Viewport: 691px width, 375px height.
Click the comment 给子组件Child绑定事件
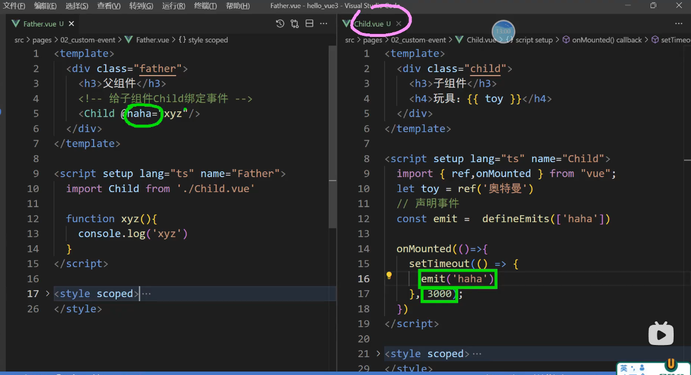pyautogui.click(x=165, y=99)
